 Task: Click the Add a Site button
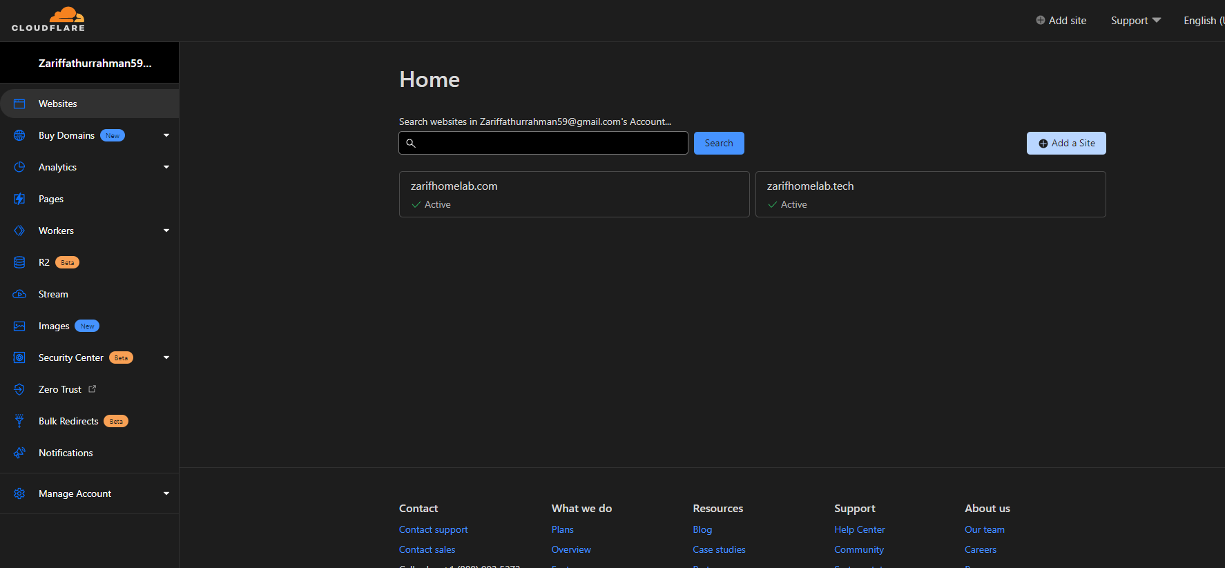click(1066, 143)
